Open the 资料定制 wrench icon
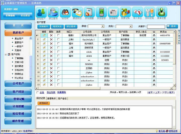The image size is (181, 134). pyautogui.click(x=150, y=12)
